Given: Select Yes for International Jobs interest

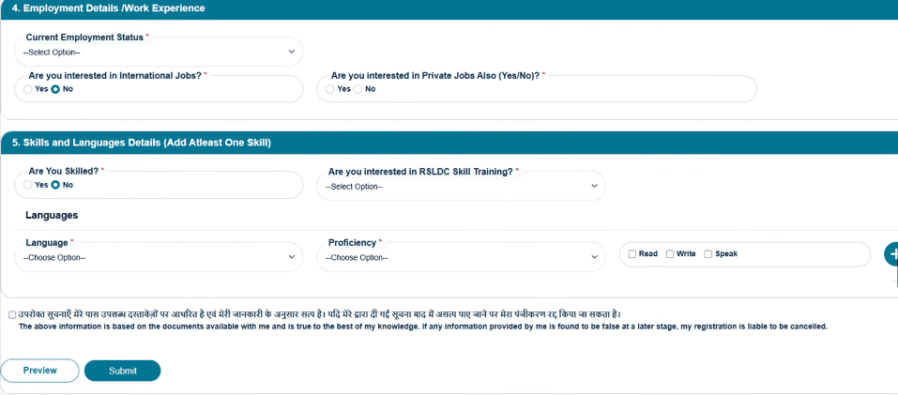Looking at the screenshot, I should (x=27, y=89).
